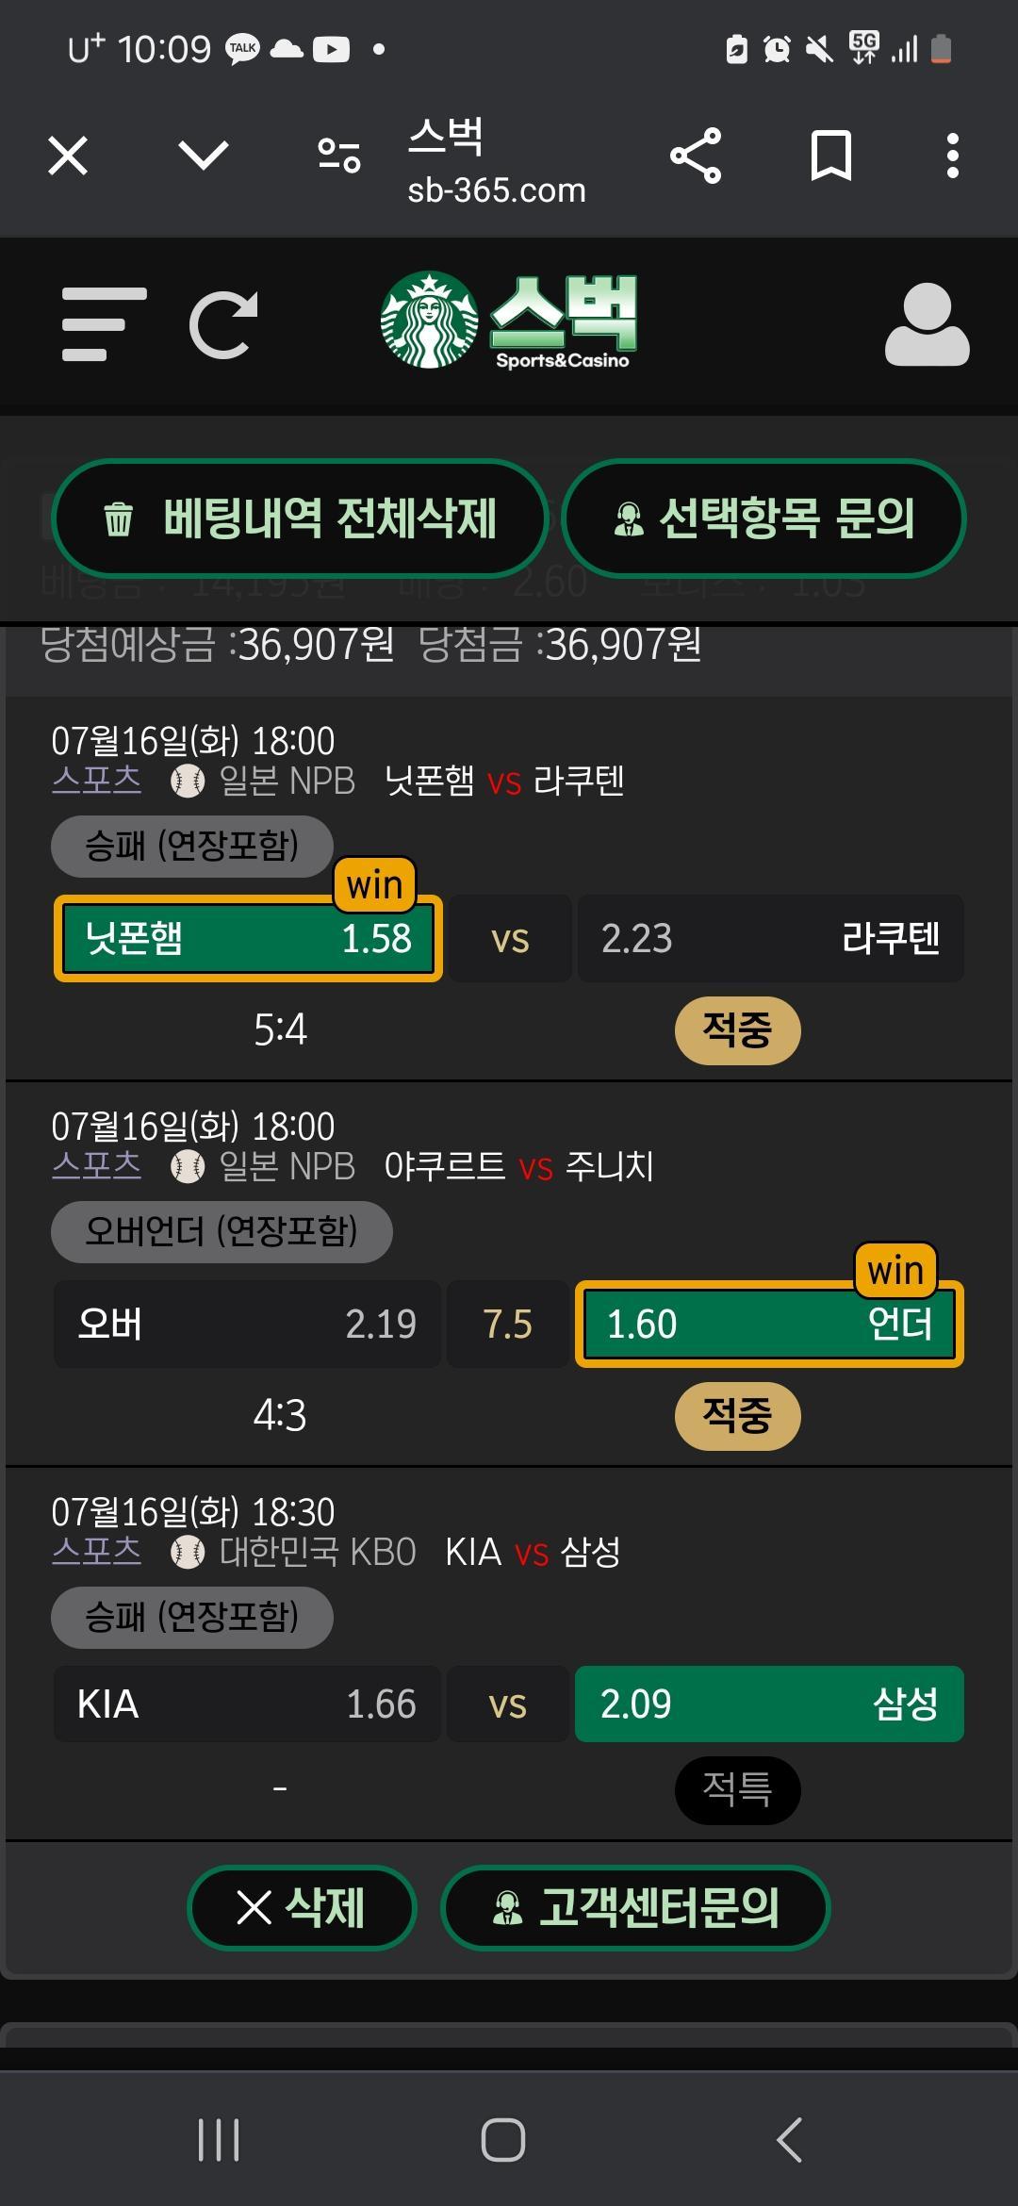Expand the browser's down chevron
Viewport: 1018px width, 2206px height.
click(204, 156)
